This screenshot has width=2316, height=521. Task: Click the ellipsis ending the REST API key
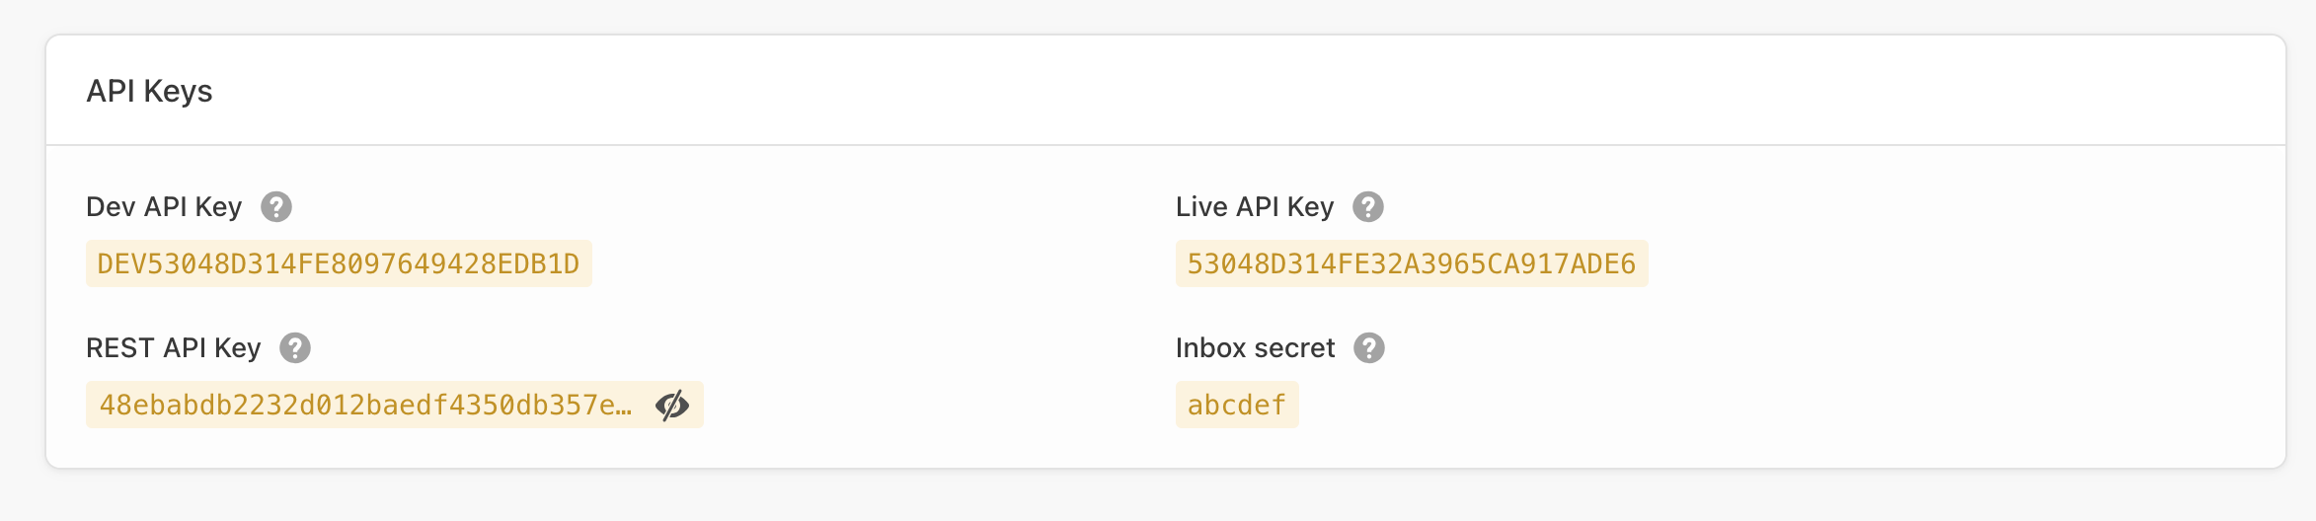pyautogui.click(x=624, y=408)
